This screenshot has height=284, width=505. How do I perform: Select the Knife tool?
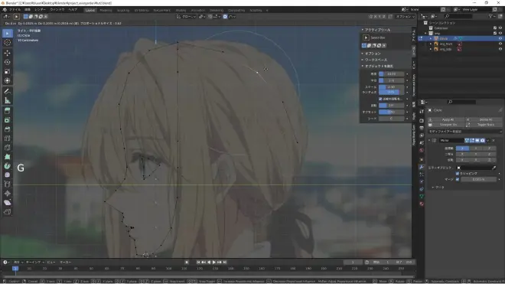[8, 148]
